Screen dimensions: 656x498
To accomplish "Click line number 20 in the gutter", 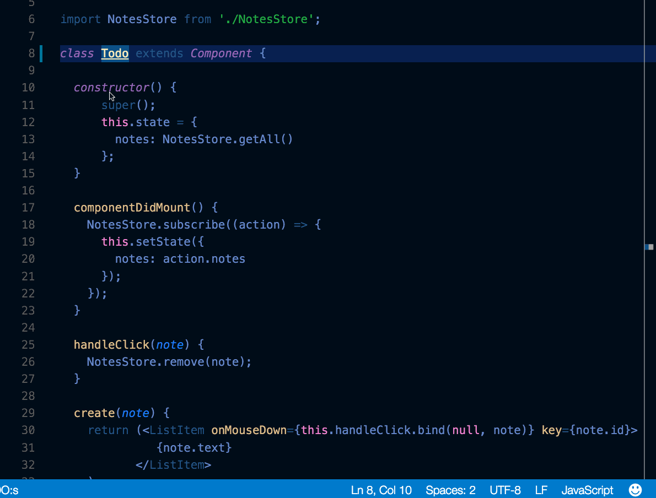I will pyautogui.click(x=28, y=258).
